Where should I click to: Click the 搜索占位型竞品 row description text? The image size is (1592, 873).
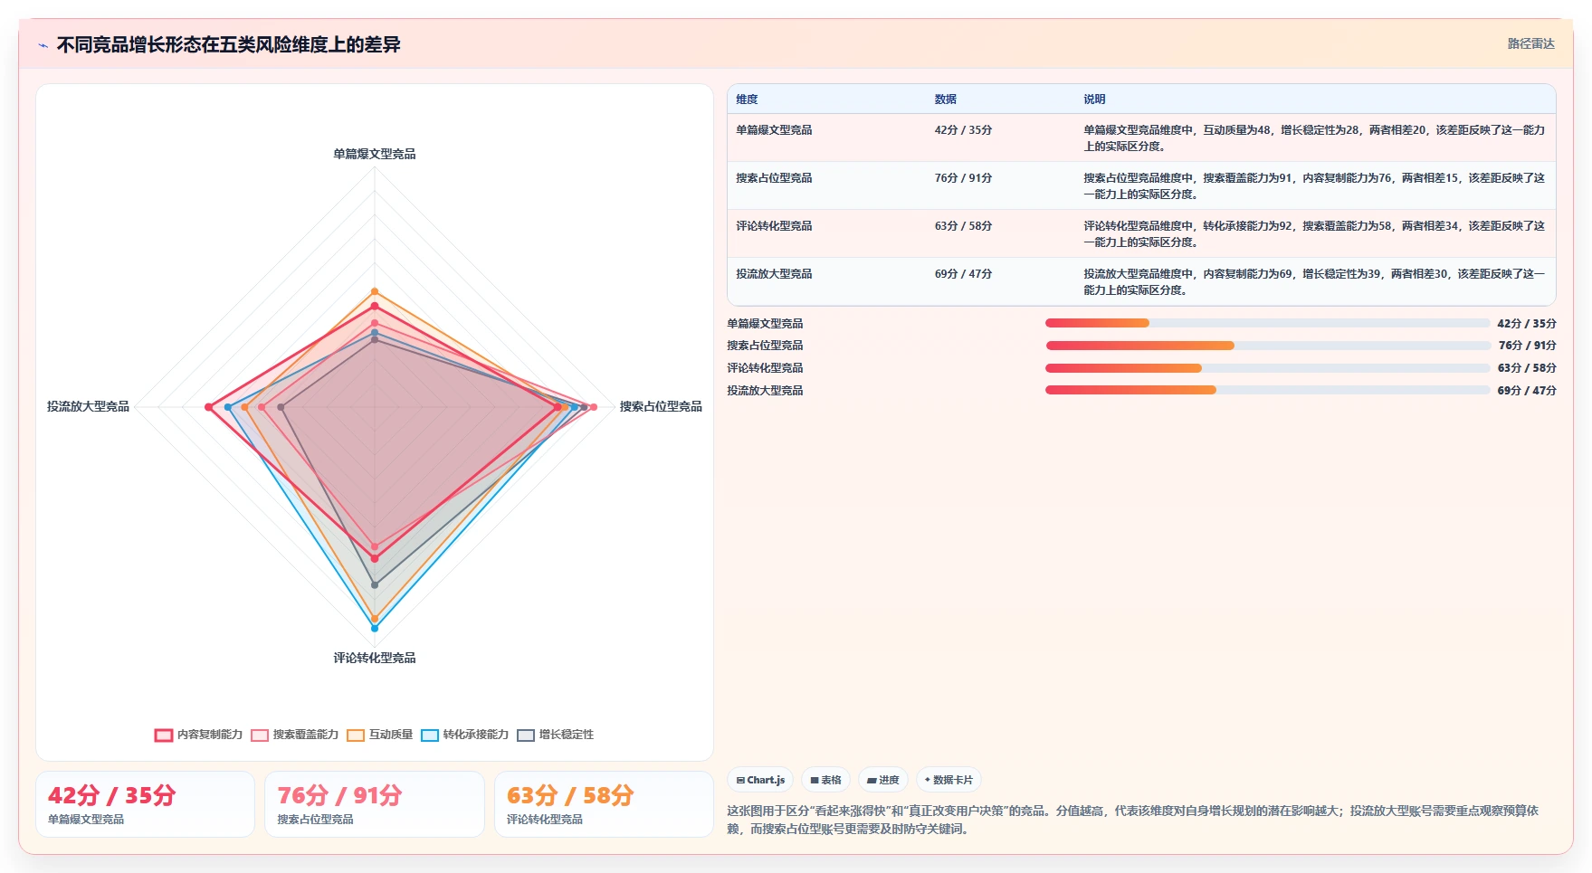(1314, 185)
